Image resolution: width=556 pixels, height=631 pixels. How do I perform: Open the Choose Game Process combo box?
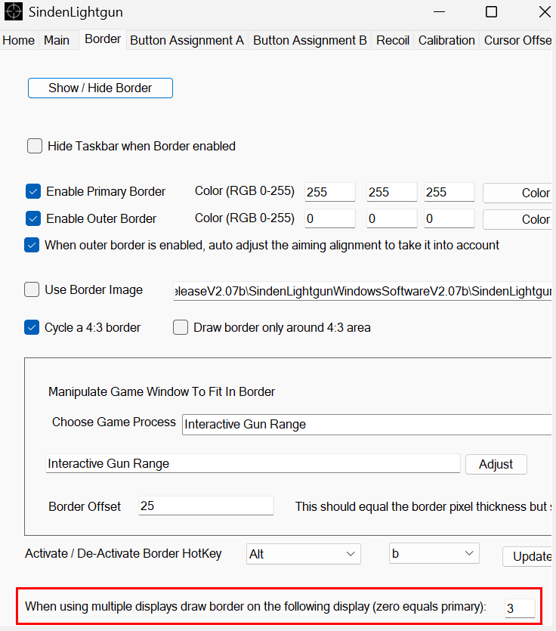pyautogui.click(x=367, y=424)
